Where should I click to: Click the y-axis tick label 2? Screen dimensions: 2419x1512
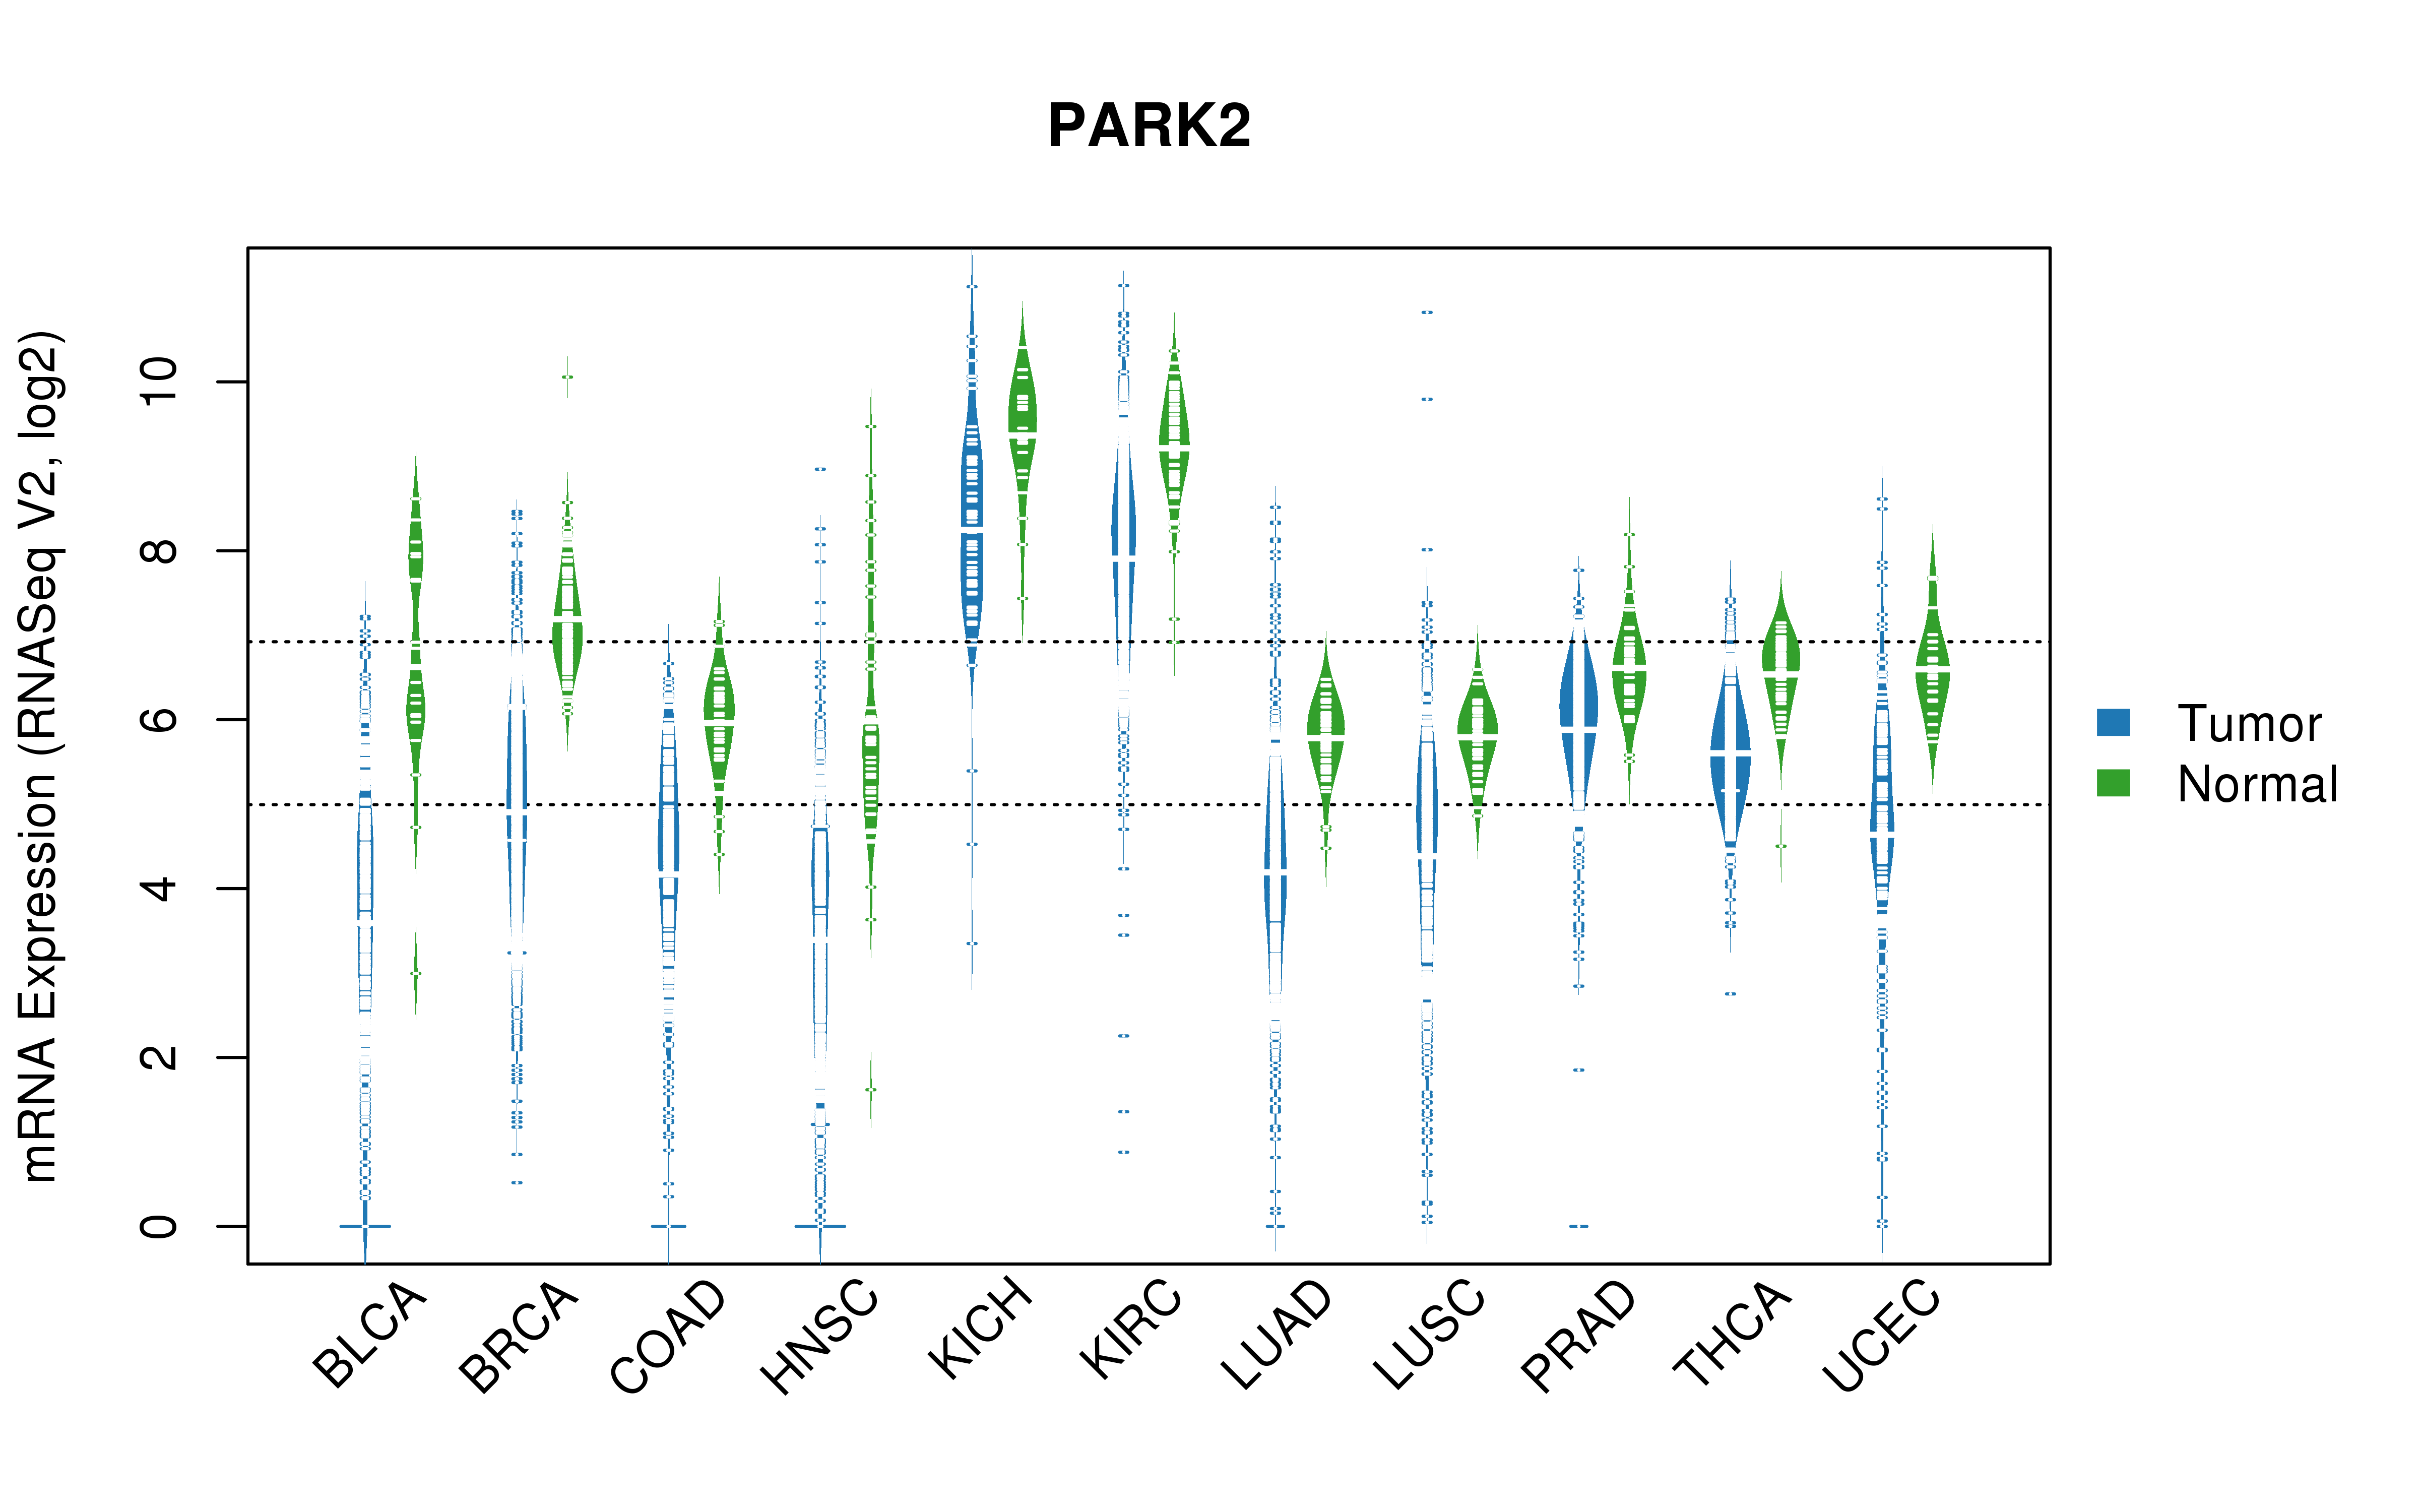[159, 1057]
